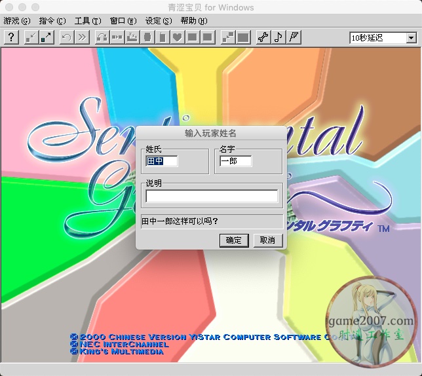422x376 pixels.
Task: Cancel the dialog with 取消 button
Action: (x=268, y=240)
